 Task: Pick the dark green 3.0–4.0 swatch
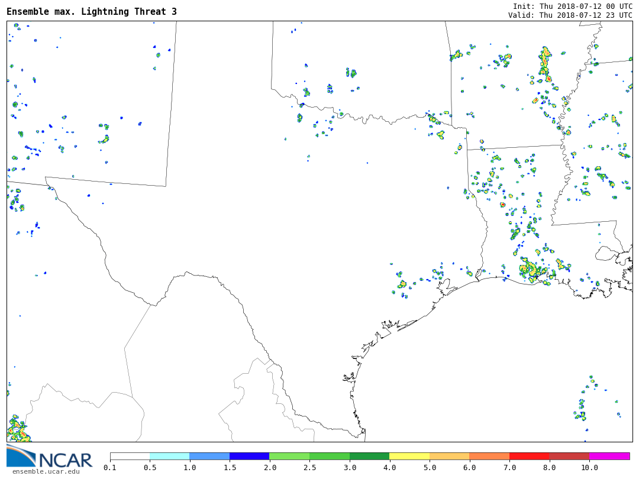coord(369,456)
